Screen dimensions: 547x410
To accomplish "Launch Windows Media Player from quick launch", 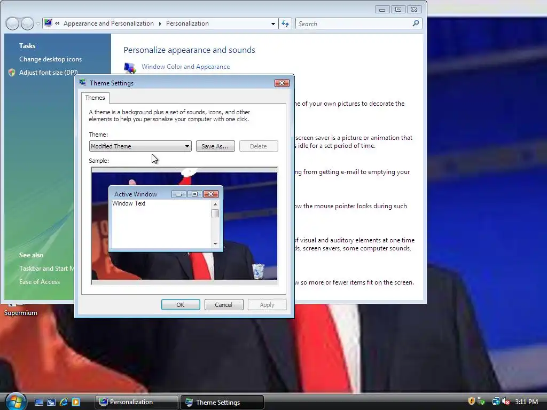I will 76,402.
